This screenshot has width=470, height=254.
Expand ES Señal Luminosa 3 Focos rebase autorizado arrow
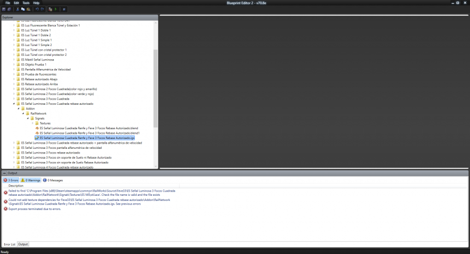(x=14, y=153)
